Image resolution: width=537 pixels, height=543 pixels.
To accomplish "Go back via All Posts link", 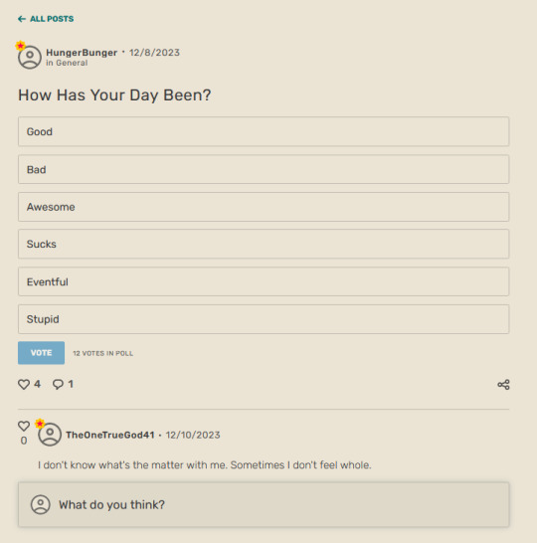I will pyautogui.click(x=52, y=19).
